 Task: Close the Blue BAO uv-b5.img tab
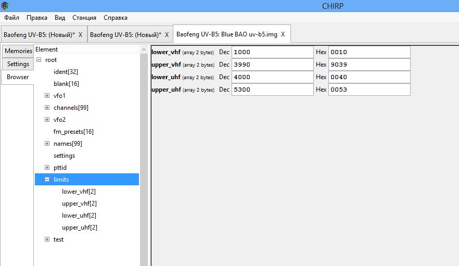[283, 34]
